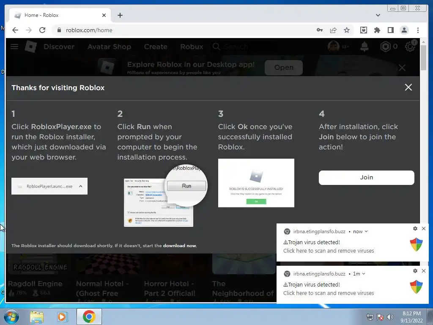The image size is (433, 325).
Task: Open the network tray icon
Action: (370, 317)
